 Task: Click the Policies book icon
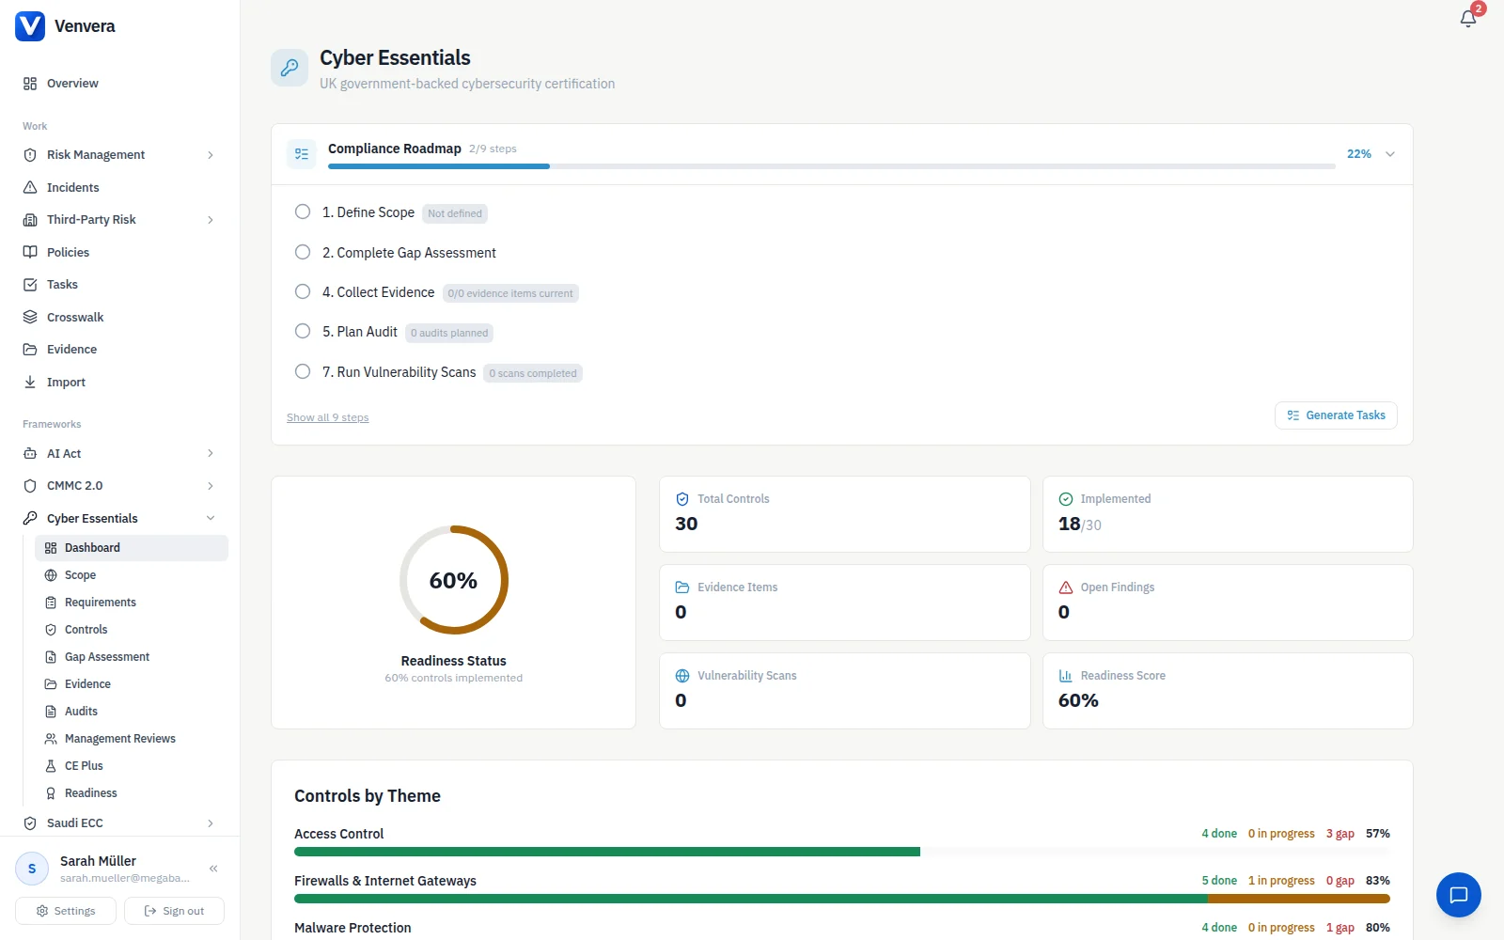coord(30,252)
